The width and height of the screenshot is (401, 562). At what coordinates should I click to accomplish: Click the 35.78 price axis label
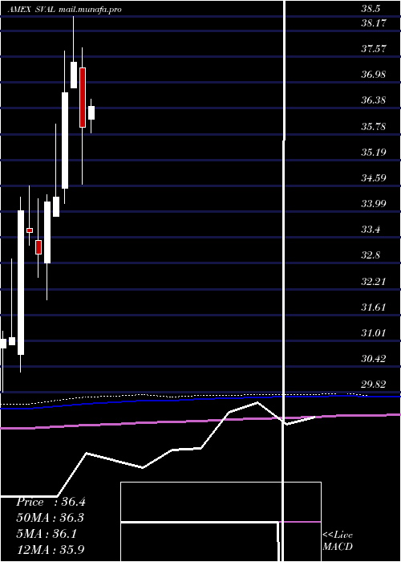[x=374, y=127]
